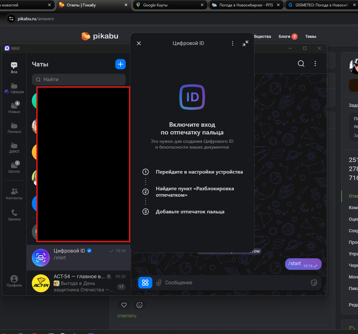Open the Цифровой ID chat in list

click(x=79, y=257)
